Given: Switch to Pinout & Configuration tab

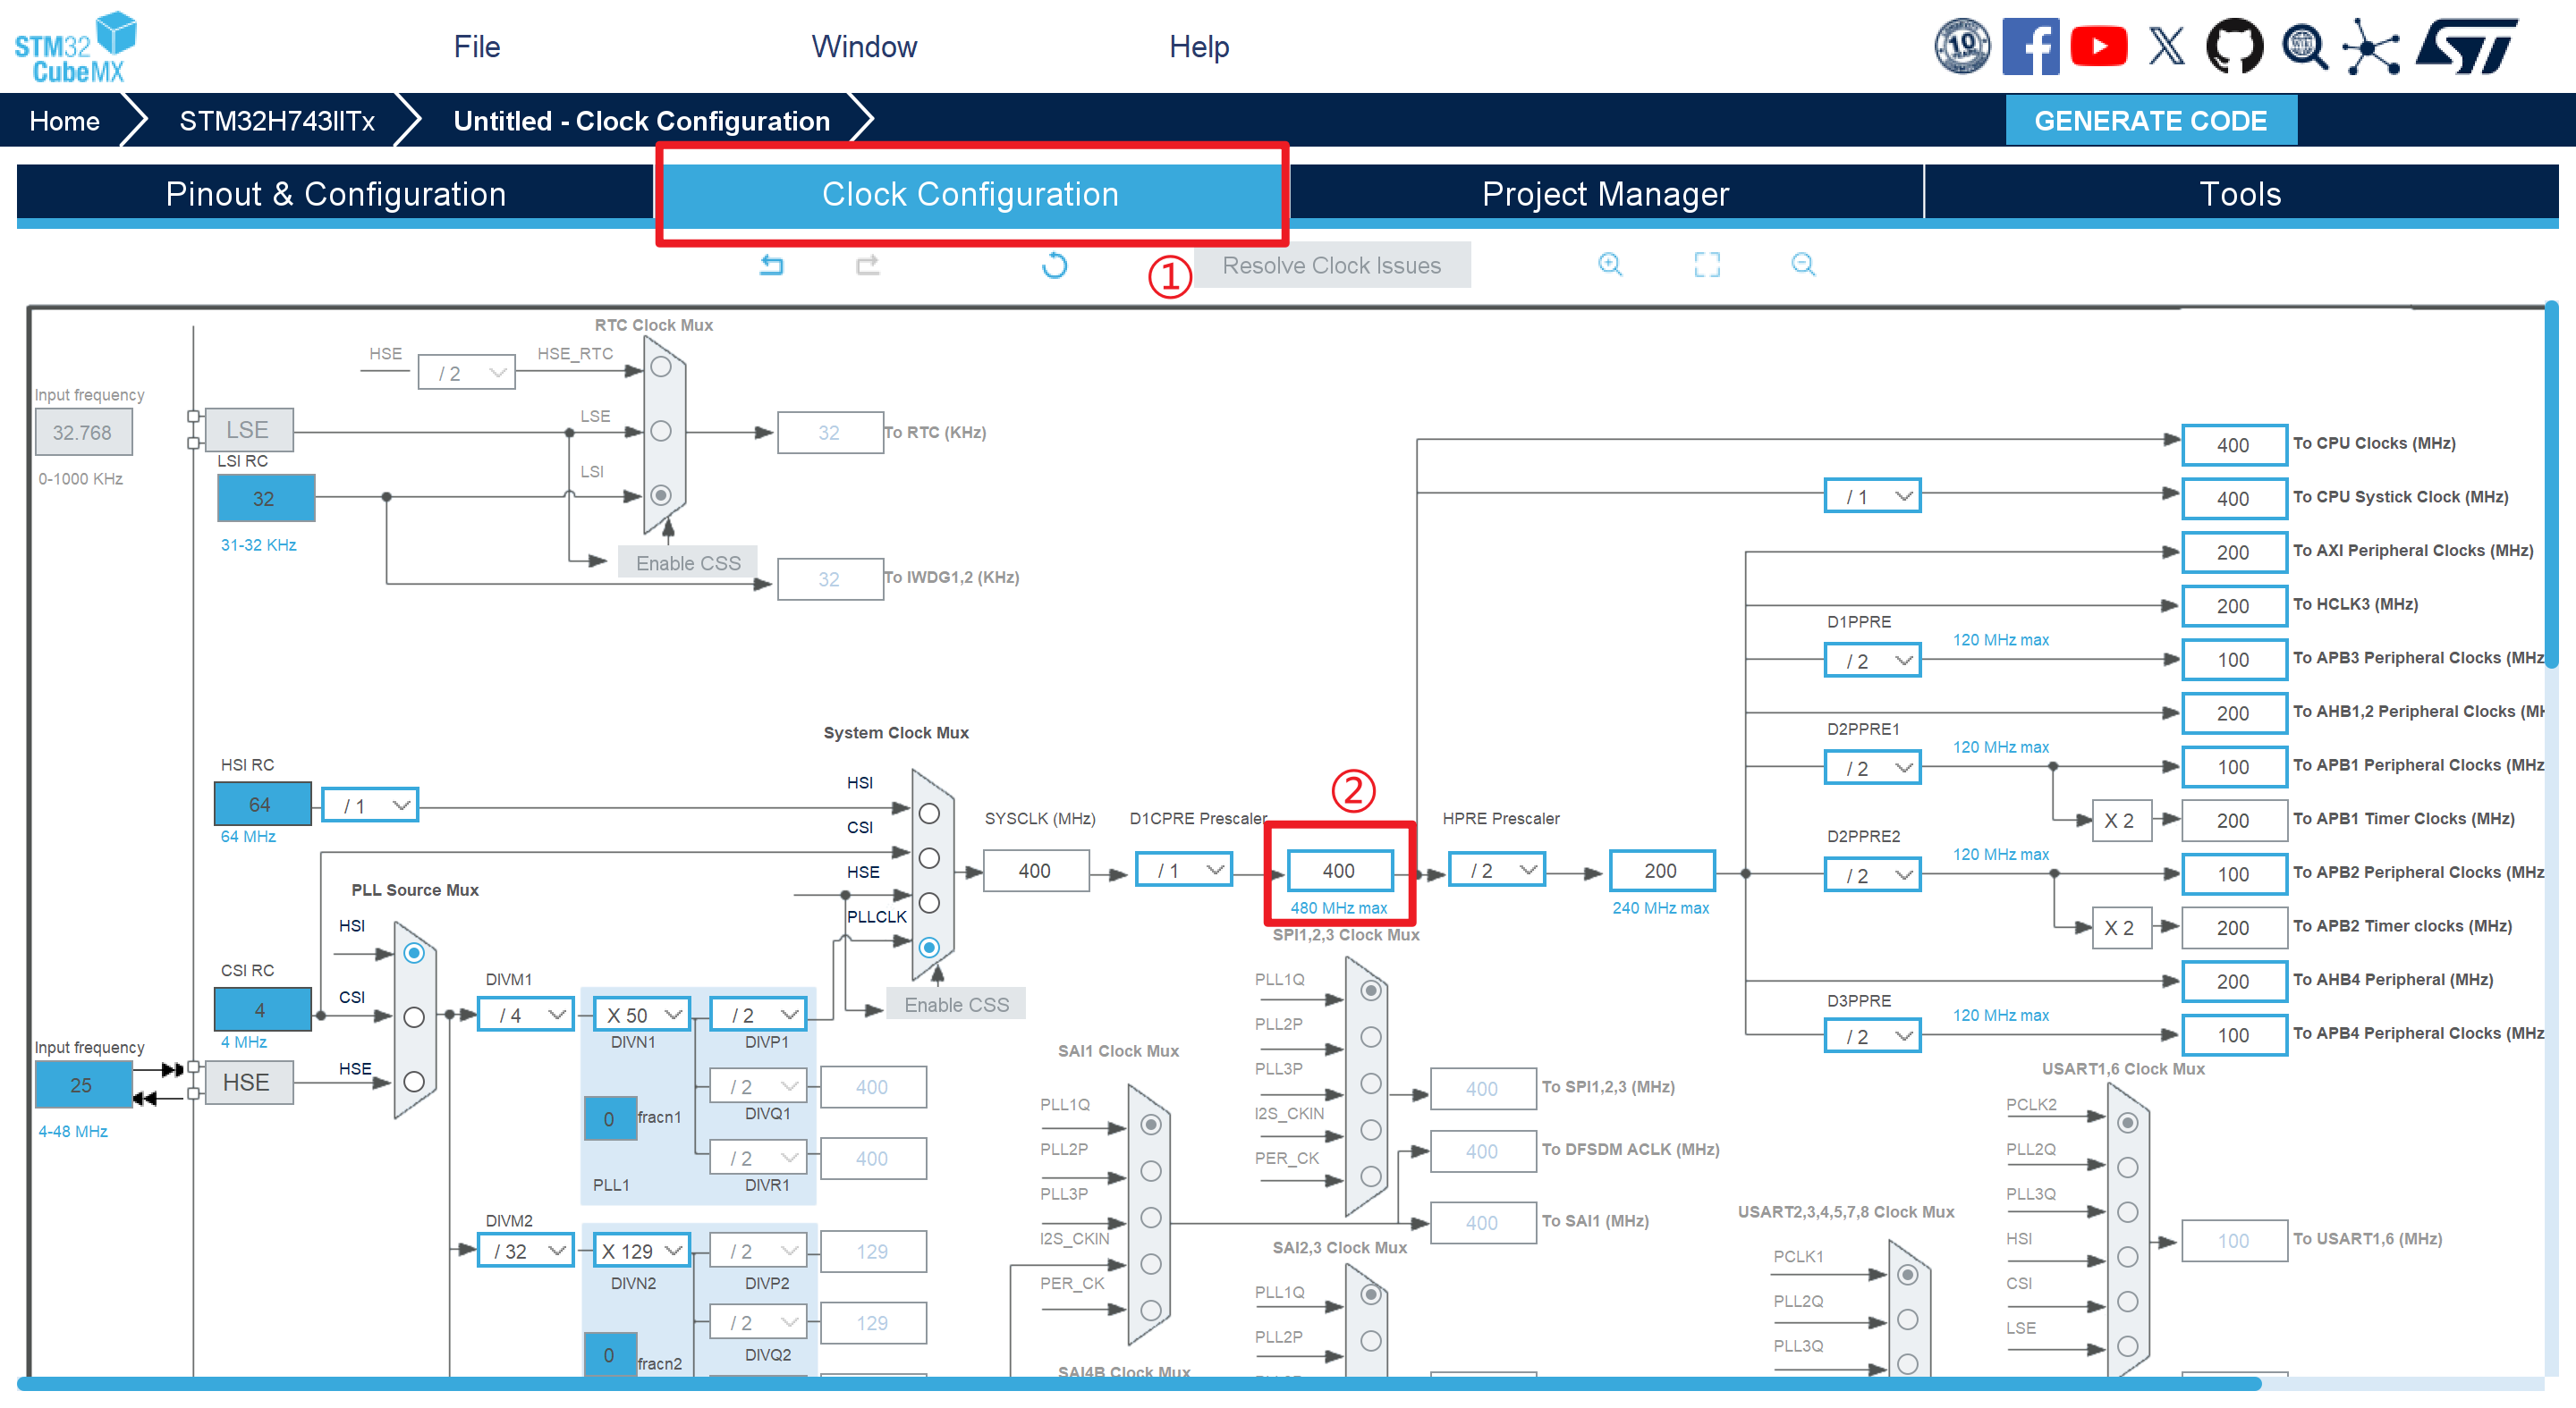Looking at the screenshot, I should pyautogui.click(x=335, y=193).
